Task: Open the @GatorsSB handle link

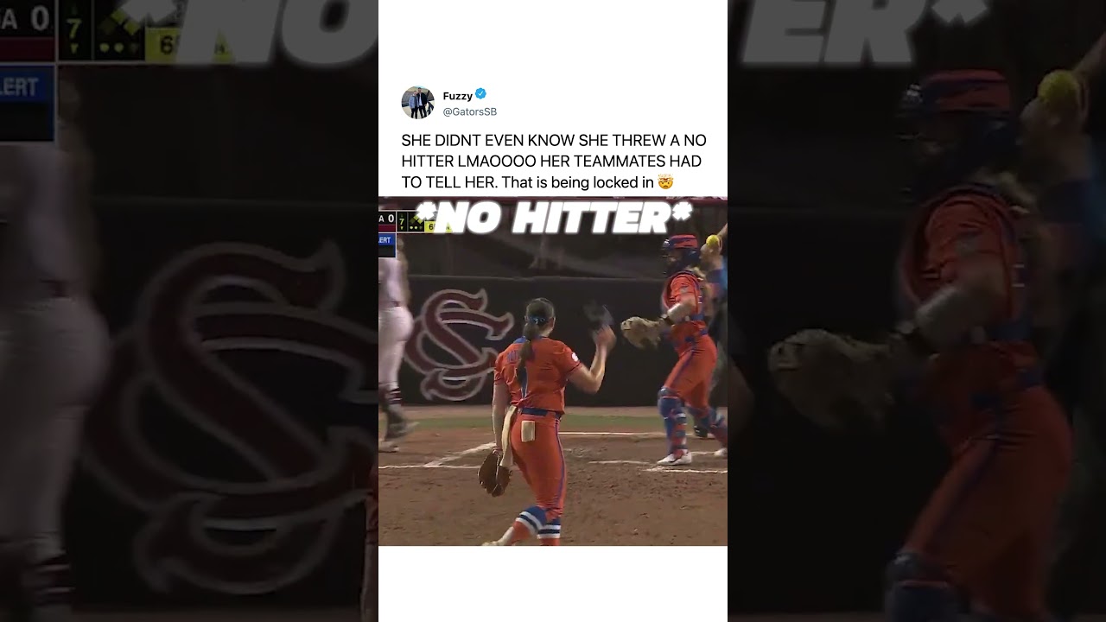Action: 469,111
